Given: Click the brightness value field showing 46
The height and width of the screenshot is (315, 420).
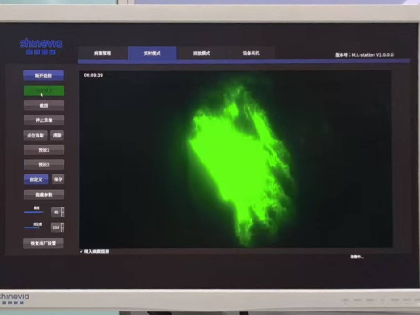Looking at the screenshot, I should click(56, 212).
